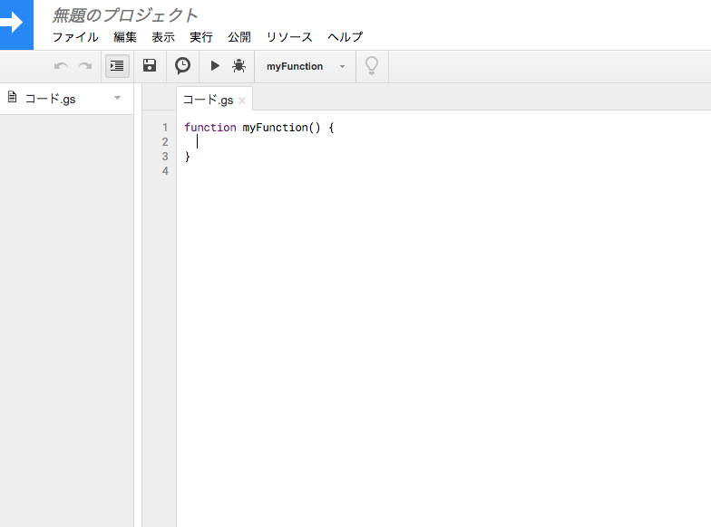Open triggers via the clock icon
The height and width of the screenshot is (527, 711).
[183, 65]
